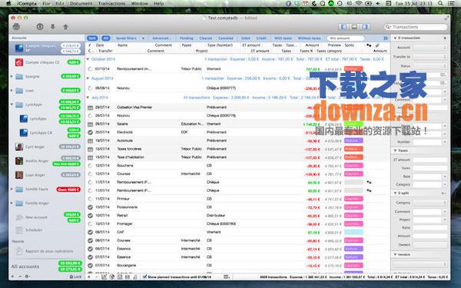Click the plain down-arrow import toolbar icon
The height and width of the screenshot is (288, 461).
point(52,27)
